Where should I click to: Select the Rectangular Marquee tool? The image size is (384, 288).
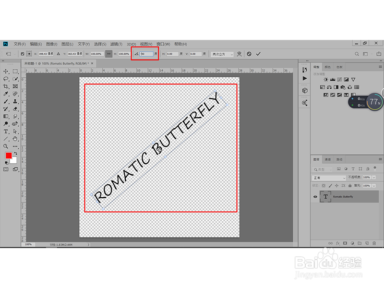[x=15, y=72]
